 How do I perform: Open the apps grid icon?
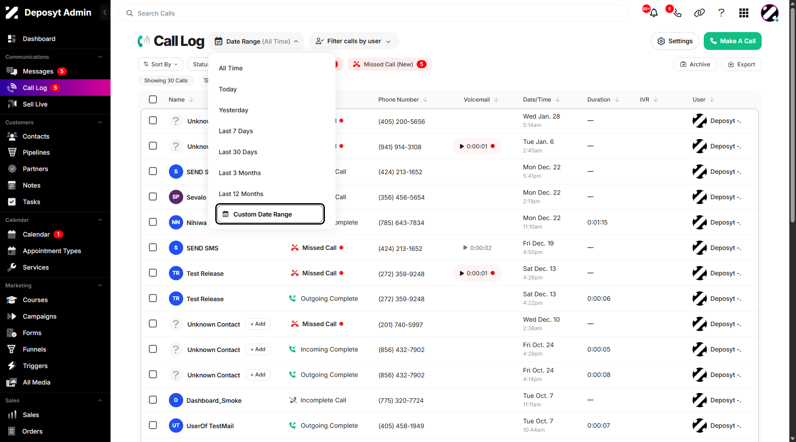coord(743,13)
